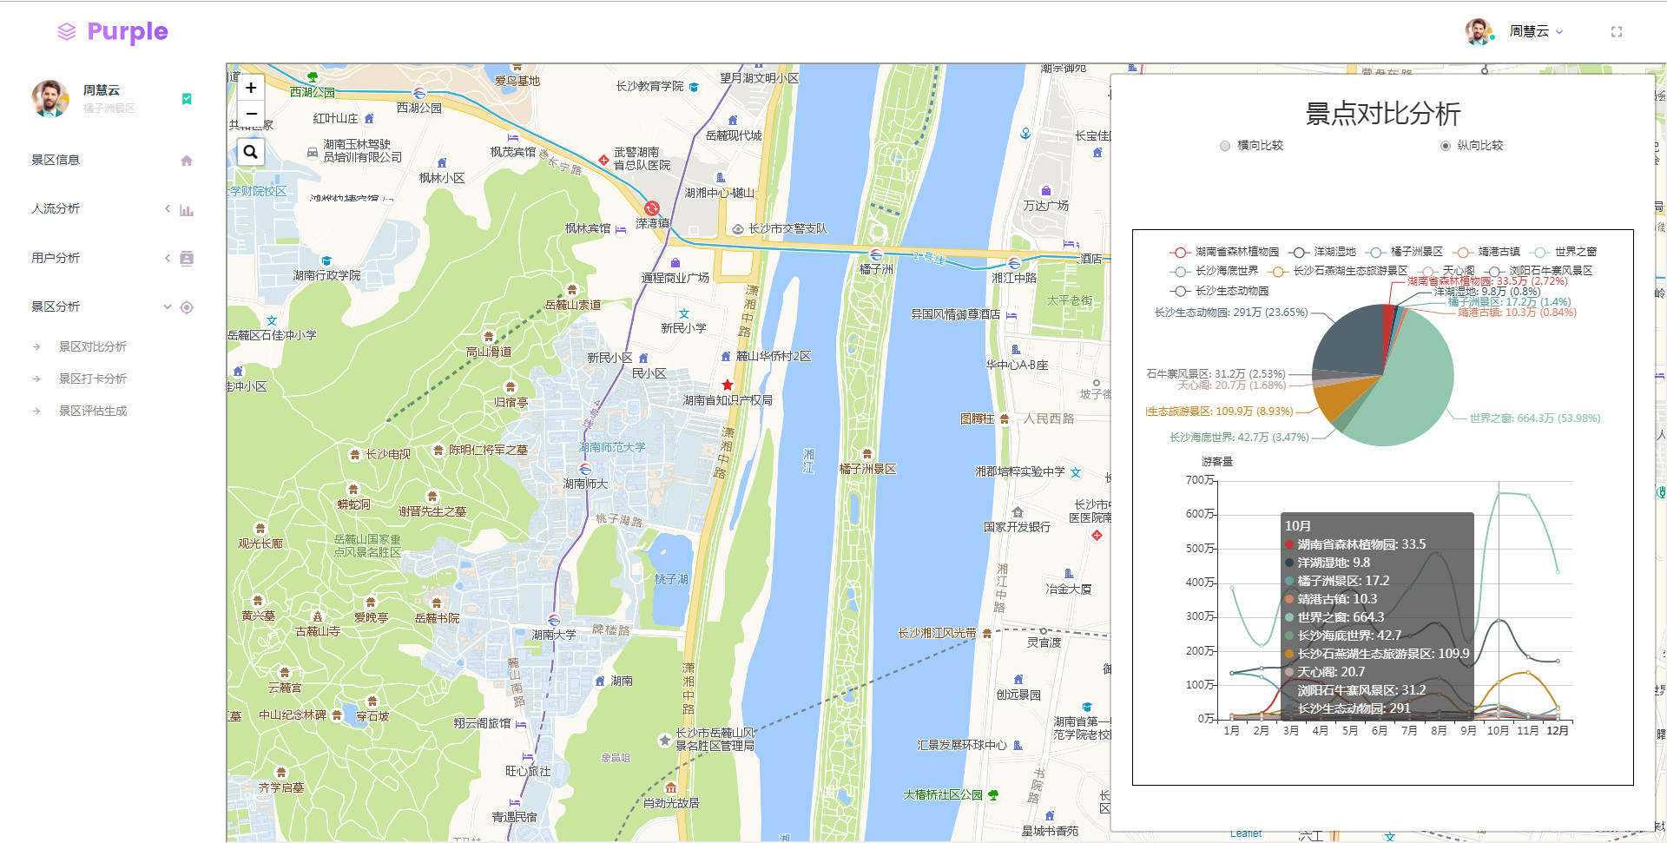Click the 岳麓山索道 attraction marker icon
This screenshot has height=843, width=1667.
click(571, 290)
